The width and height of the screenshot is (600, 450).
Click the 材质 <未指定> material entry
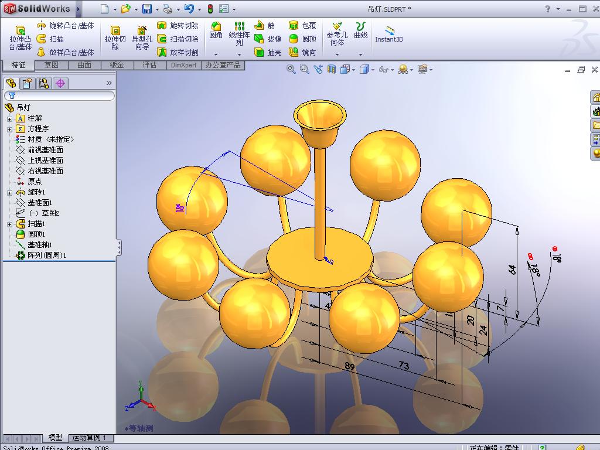click(45, 139)
